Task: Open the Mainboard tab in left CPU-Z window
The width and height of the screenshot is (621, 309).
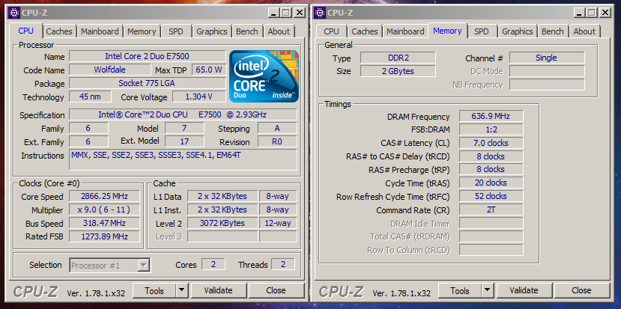Action: click(100, 31)
